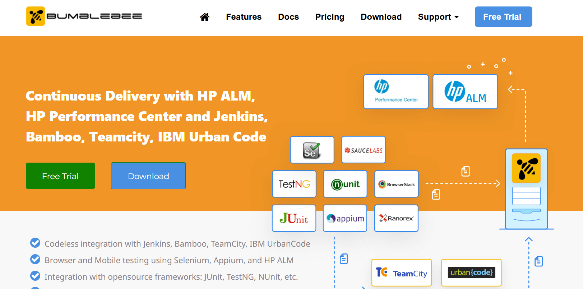Click the Selenium logo card

312,150
